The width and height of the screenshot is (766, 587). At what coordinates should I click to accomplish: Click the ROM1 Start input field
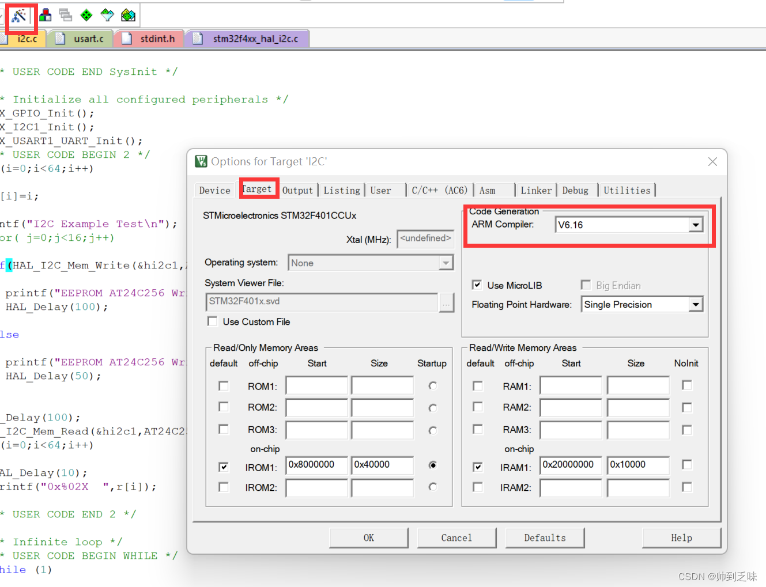tap(317, 385)
